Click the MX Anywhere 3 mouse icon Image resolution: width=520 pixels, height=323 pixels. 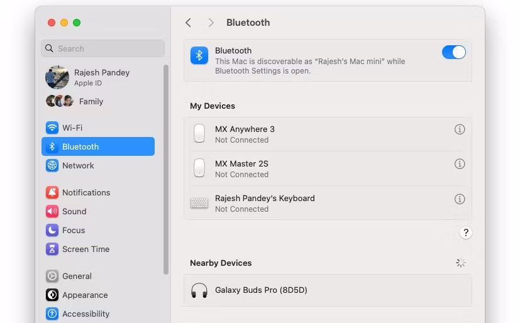[199, 133]
